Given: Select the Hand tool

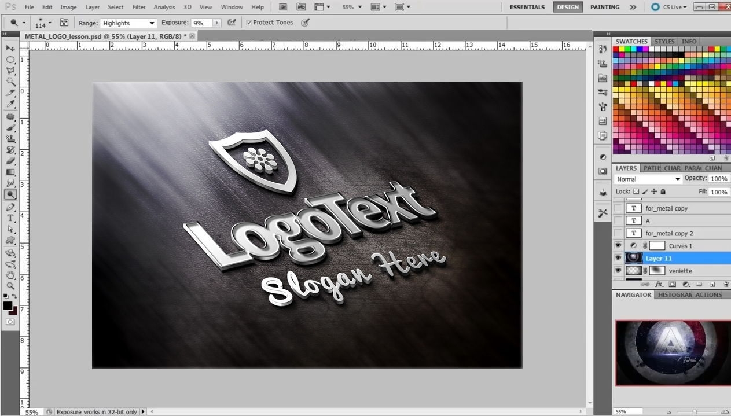Looking at the screenshot, I should [10, 275].
